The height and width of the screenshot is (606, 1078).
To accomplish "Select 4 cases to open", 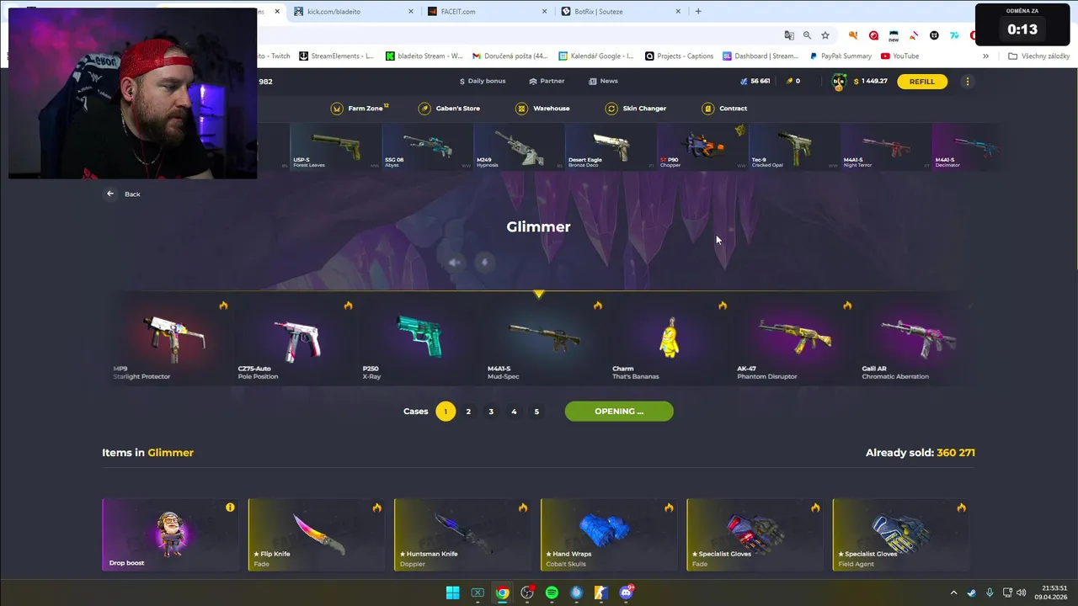I will coord(514,412).
